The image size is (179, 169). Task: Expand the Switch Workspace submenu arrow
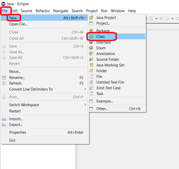coord(85,104)
